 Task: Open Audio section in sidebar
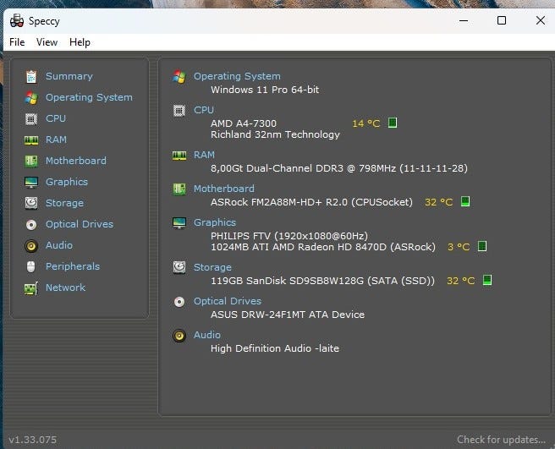[x=58, y=245]
